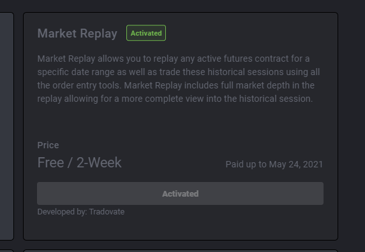Click the description line starting with 'the order entry tools'
365x252 pixels.
coord(176,85)
